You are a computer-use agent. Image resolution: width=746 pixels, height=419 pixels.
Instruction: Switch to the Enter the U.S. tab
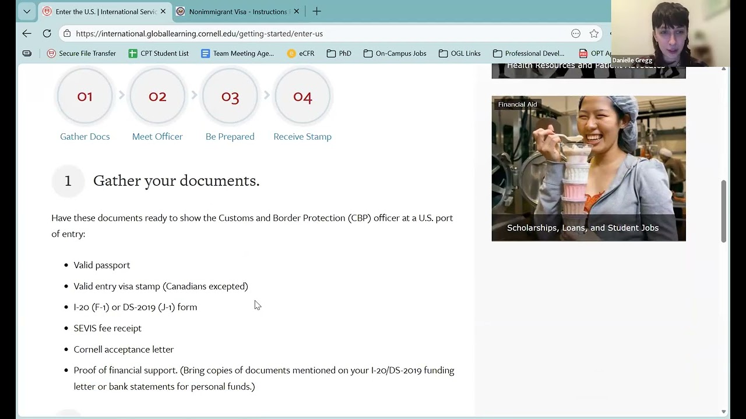pos(104,12)
